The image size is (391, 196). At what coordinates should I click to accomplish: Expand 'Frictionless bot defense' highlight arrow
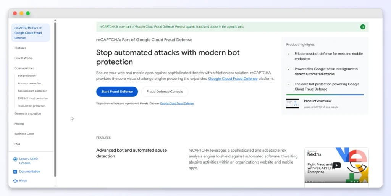289,54
